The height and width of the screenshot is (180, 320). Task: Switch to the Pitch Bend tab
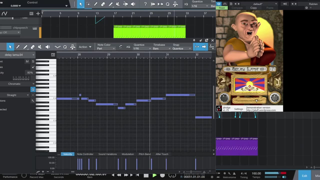pyautogui.click(x=145, y=154)
